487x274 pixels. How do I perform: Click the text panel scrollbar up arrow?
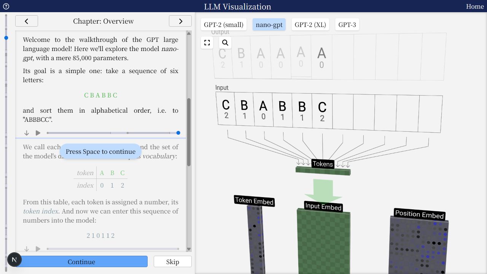(x=189, y=33)
